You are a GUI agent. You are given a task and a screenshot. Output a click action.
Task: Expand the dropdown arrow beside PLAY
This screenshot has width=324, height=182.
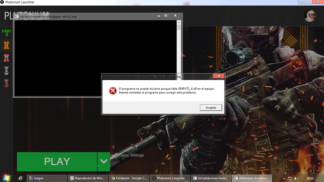click(x=104, y=162)
